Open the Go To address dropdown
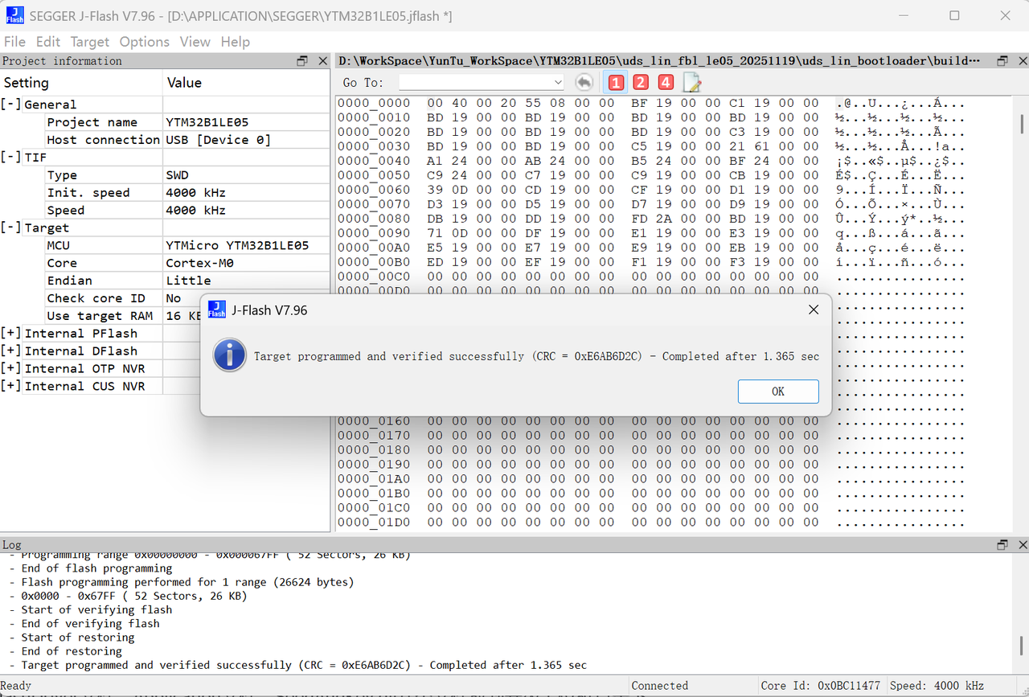This screenshot has height=697, width=1029. tap(558, 82)
